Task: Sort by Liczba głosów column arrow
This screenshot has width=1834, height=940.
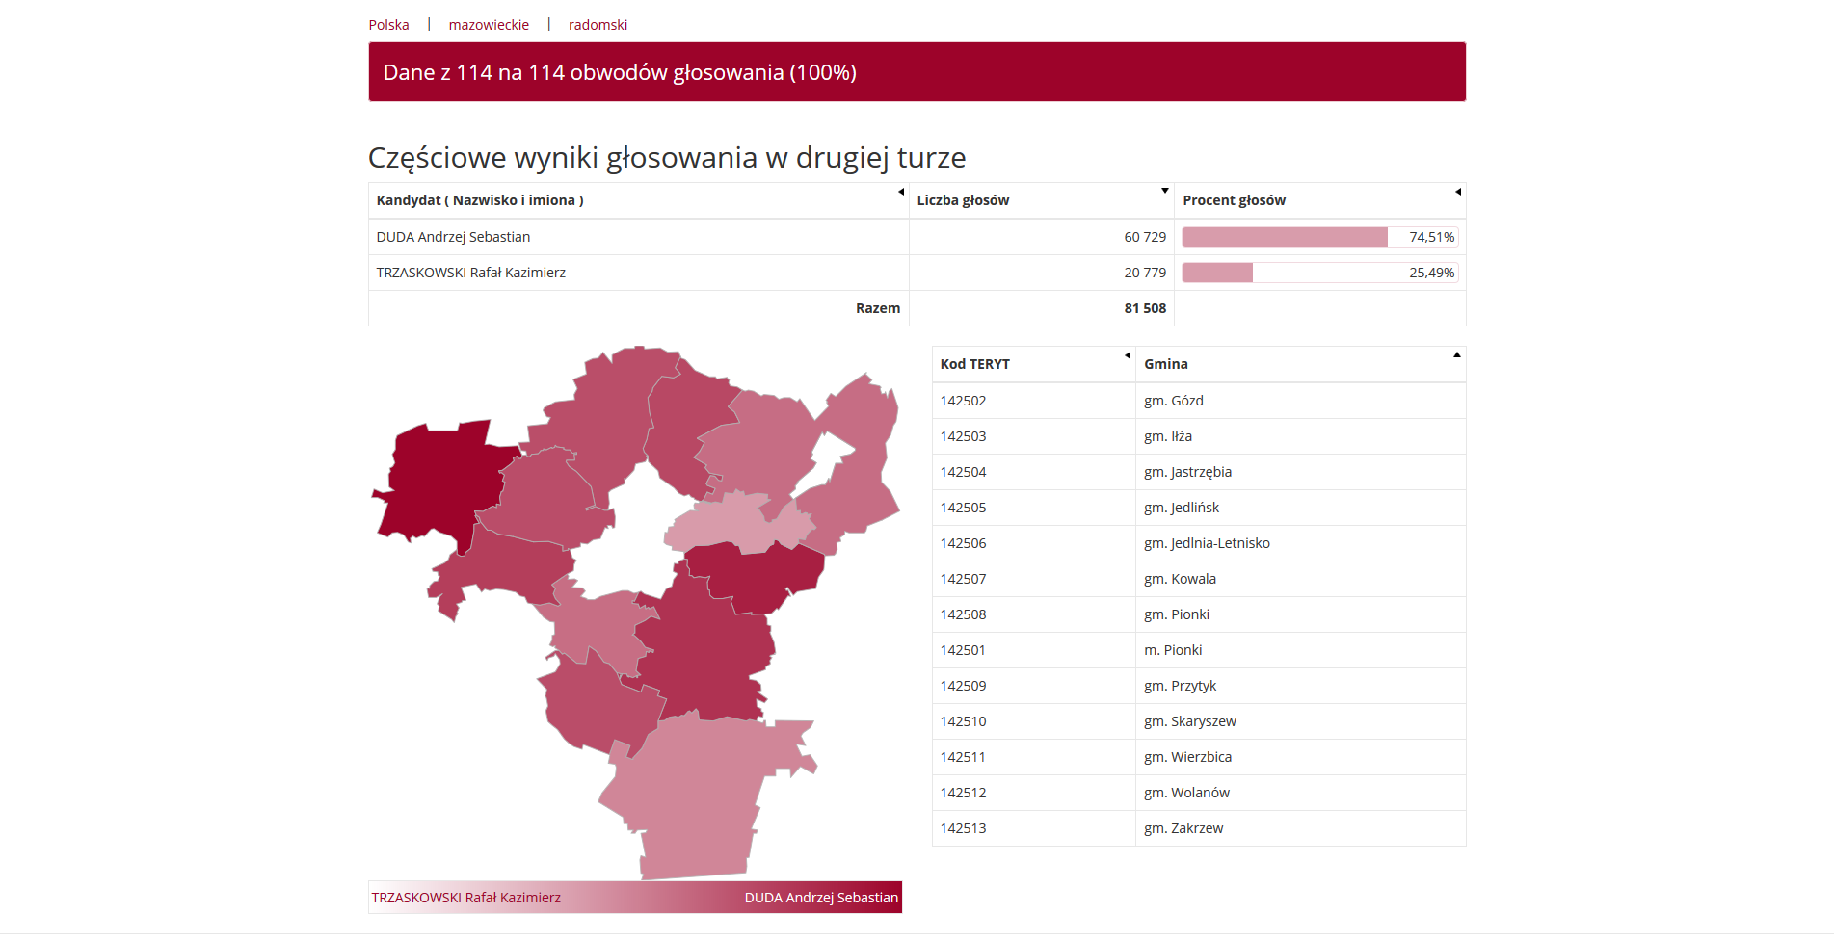Action: [x=1165, y=191]
